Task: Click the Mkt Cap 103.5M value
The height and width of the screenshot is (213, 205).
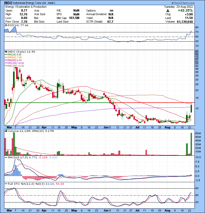Action: (74, 18)
